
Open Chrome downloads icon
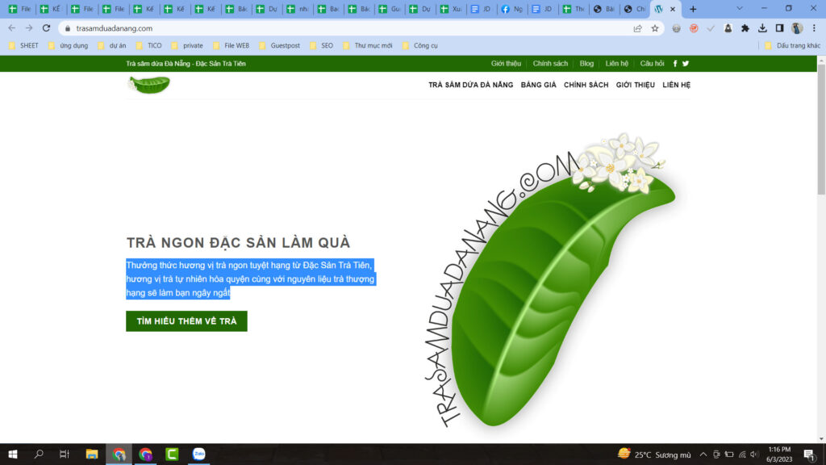762,28
